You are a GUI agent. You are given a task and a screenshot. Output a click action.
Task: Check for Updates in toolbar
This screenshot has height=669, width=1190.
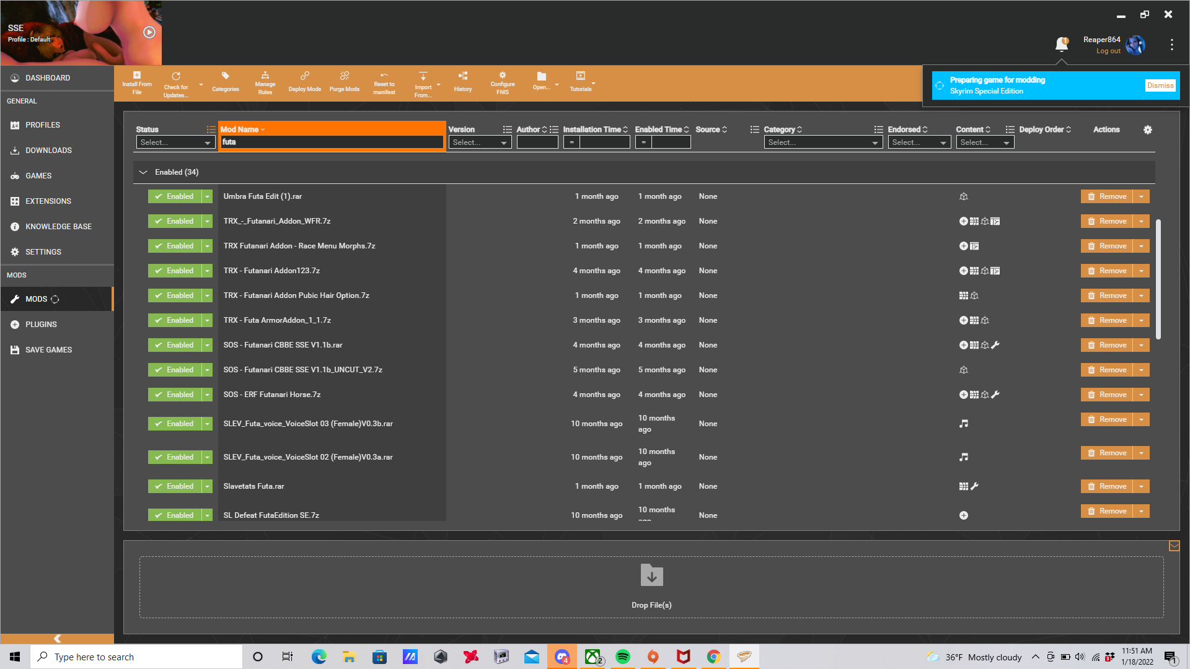176,84
